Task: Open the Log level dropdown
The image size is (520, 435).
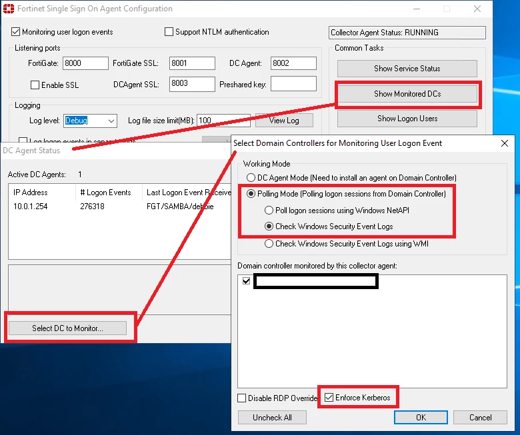Action: [x=90, y=121]
